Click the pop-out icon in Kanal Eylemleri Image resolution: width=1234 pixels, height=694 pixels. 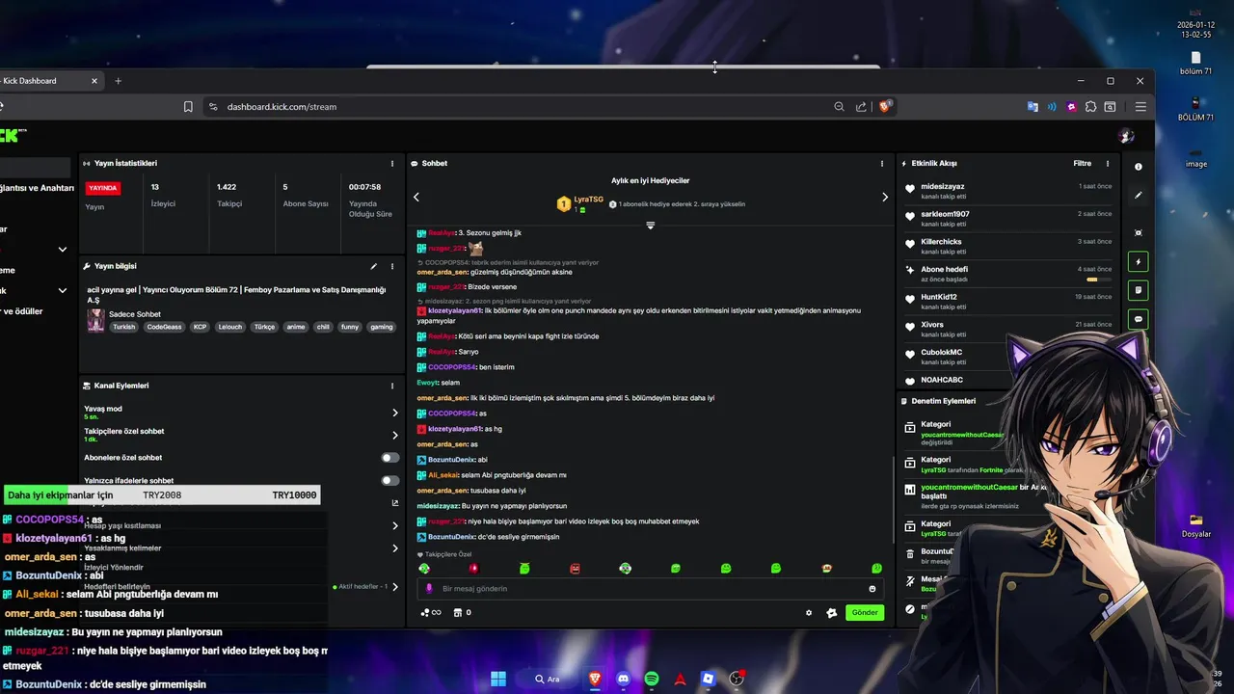click(395, 503)
